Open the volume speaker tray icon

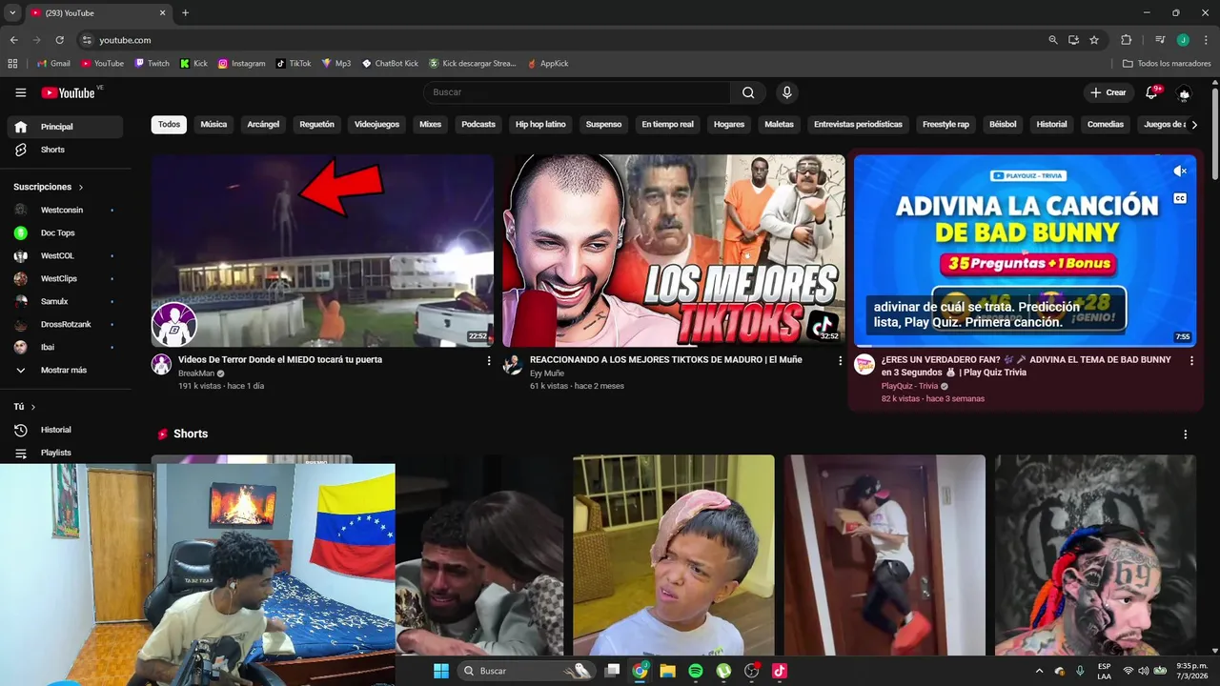click(1143, 671)
